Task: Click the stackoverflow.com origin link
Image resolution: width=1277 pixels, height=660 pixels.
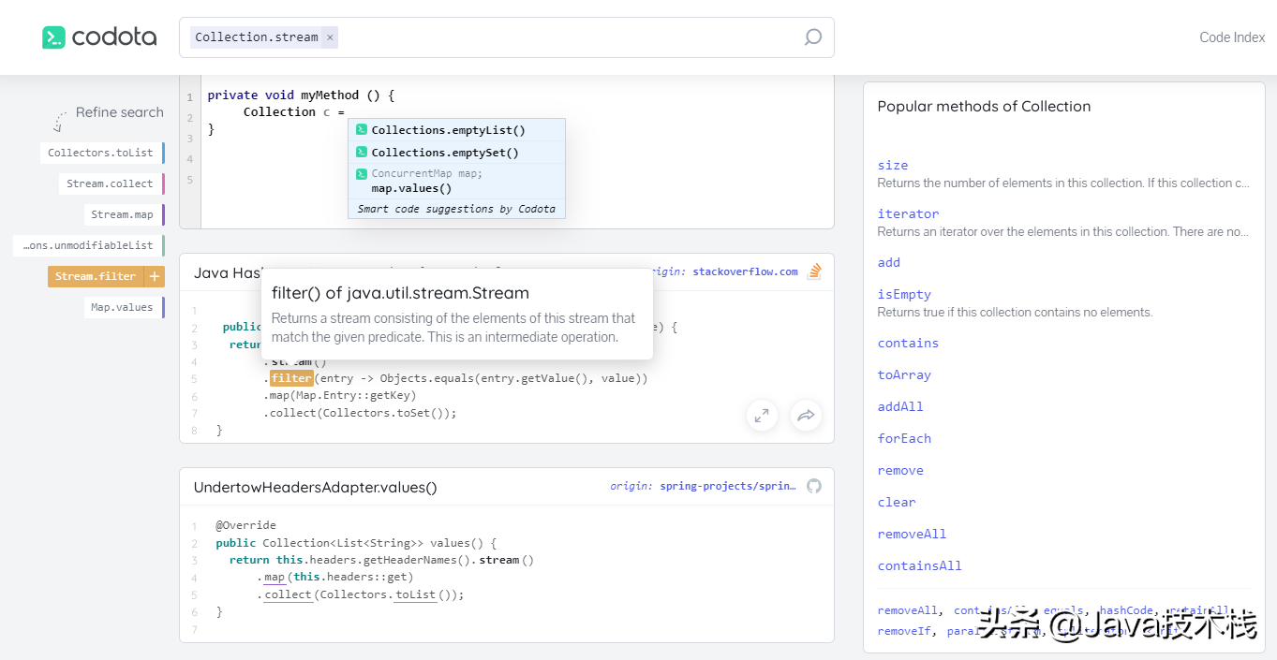Action: [745, 271]
